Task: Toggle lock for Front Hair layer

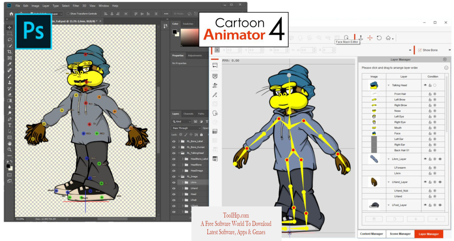Action: click(x=430, y=94)
